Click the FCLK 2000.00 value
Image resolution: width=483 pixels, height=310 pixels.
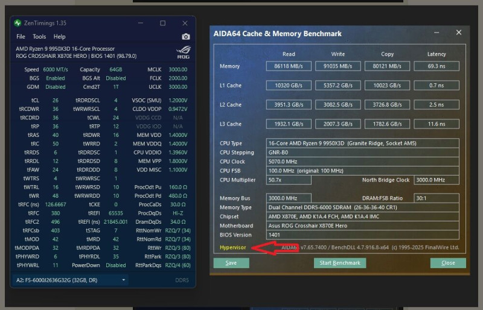178,78
